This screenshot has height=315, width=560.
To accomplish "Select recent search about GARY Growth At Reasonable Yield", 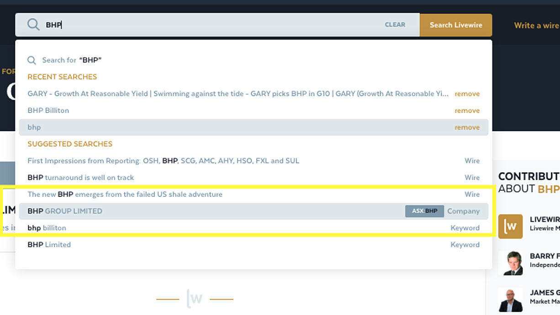I will pyautogui.click(x=238, y=94).
